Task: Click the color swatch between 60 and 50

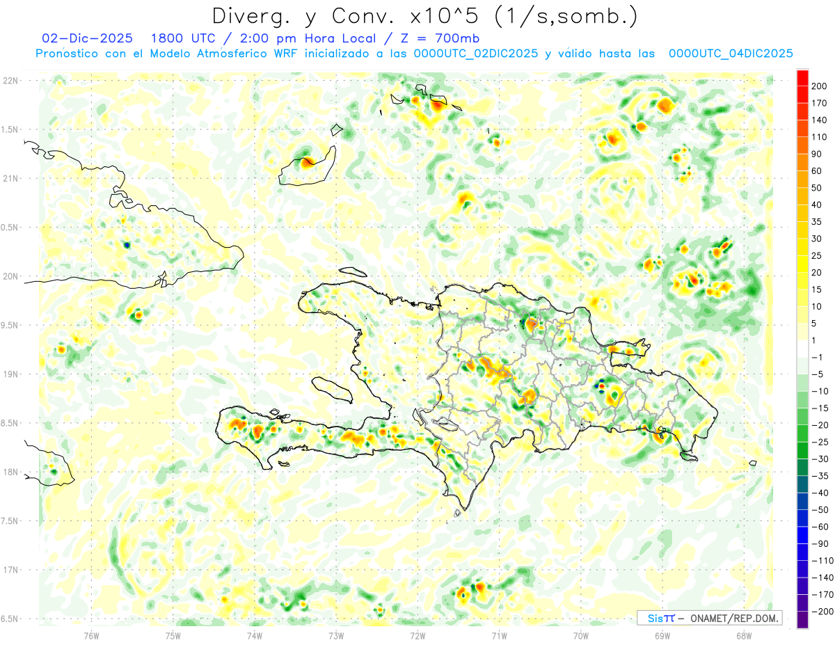Action: (x=803, y=179)
